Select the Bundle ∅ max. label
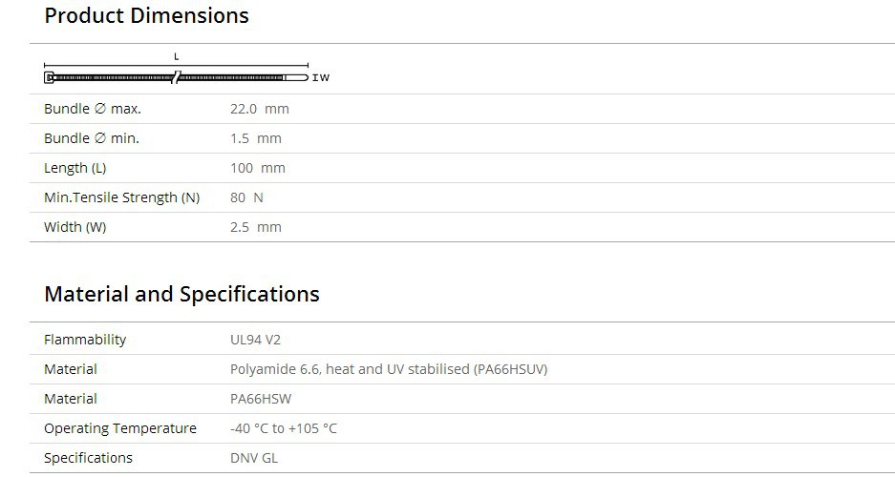The width and height of the screenshot is (895, 477). [93, 109]
